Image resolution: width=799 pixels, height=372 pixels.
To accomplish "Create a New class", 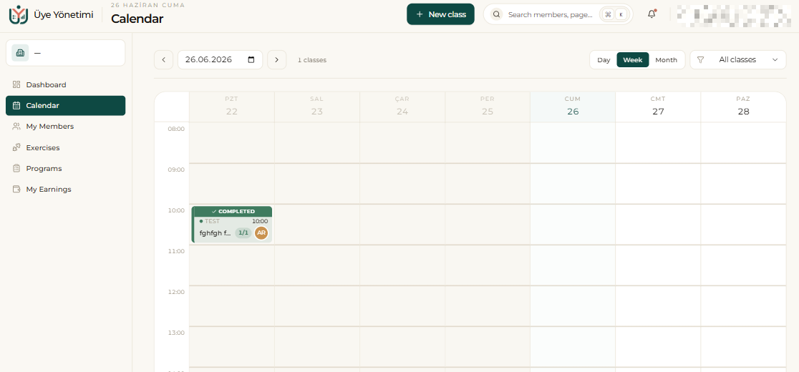I will 440,14.
